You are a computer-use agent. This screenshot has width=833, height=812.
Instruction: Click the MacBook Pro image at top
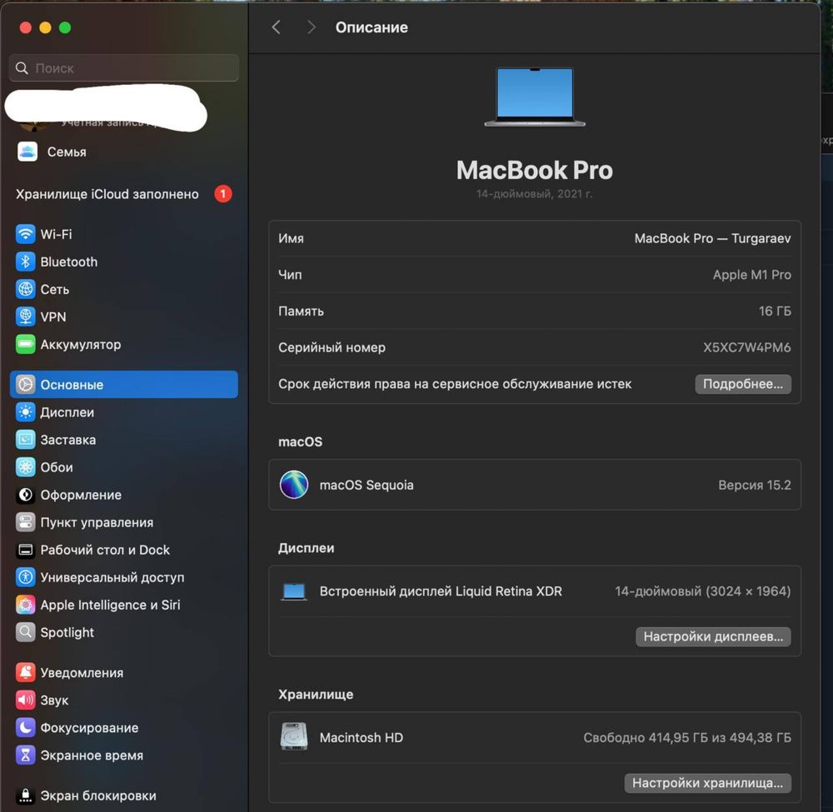(535, 97)
